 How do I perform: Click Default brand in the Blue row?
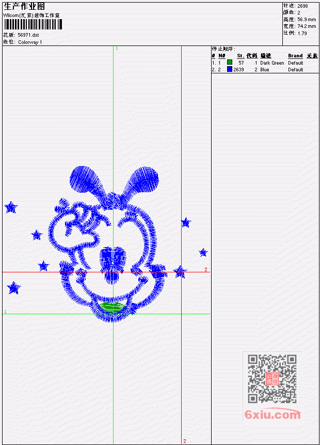[x=296, y=70]
